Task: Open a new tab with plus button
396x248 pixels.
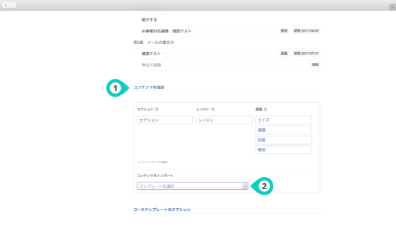Action: click(392, 7)
